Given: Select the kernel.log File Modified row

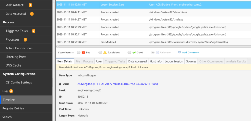Looking at the screenshot, I should tap(153, 42).
